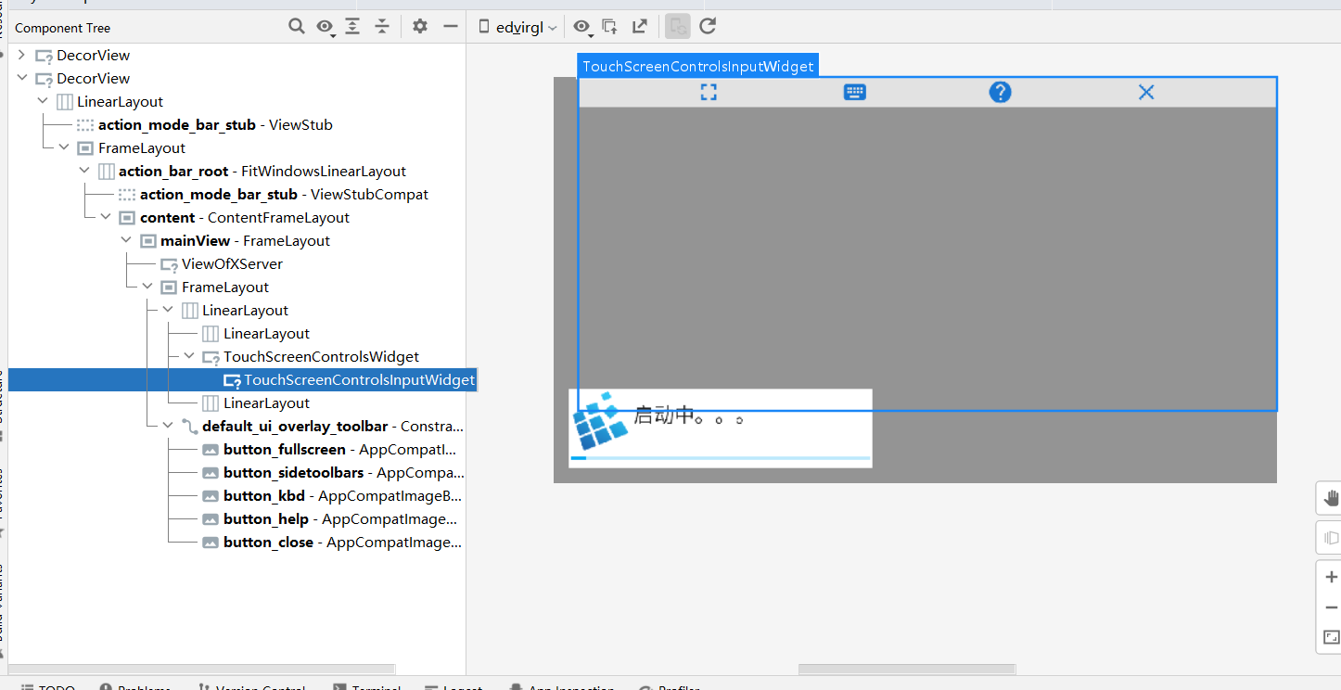Hide the Component Tree panel
The image size is (1341, 690).
(451, 27)
